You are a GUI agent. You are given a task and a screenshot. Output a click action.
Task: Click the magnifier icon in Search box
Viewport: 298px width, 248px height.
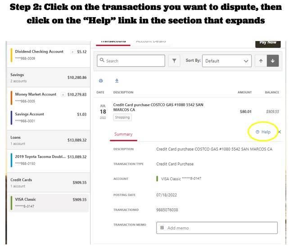tap(102, 60)
